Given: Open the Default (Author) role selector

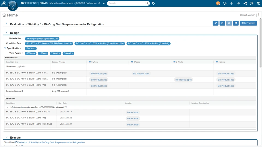Looking at the screenshot, I should tap(248, 15).
